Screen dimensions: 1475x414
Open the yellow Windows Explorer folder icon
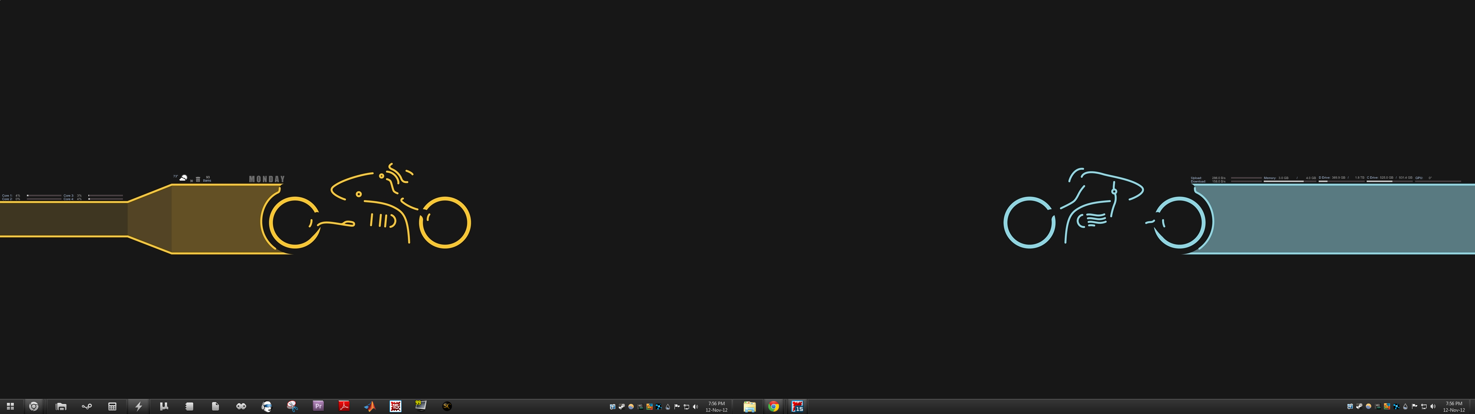(749, 407)
